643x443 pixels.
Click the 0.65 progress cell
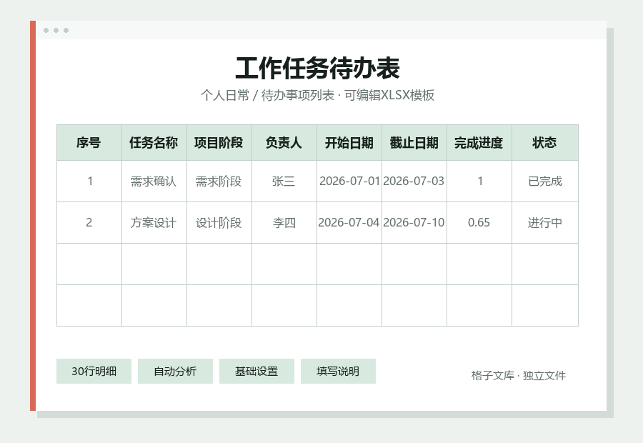479,223
